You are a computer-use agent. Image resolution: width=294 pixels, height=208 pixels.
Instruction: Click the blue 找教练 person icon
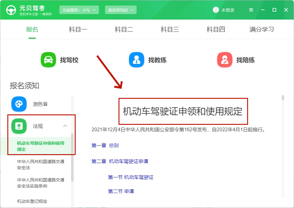(x=137, y=60)
